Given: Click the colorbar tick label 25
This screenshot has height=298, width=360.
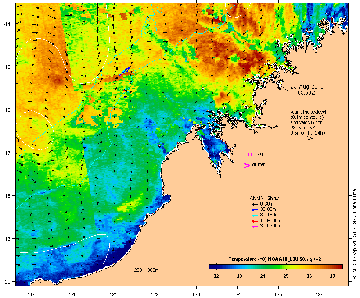Looking at the screenshot, I should coord(286,276).
